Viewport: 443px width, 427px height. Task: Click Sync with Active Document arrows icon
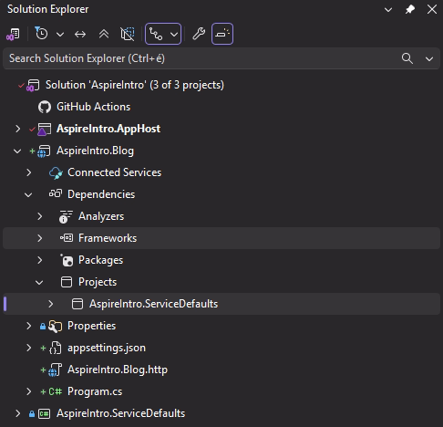80,34
